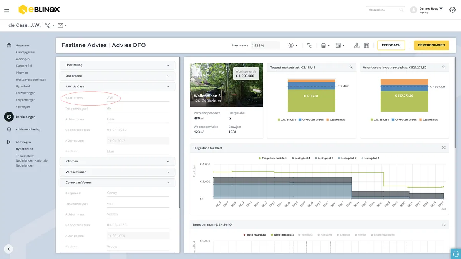Open the email options next to the phone icon
Screen dimensions: 461x259
coord(62,25)
